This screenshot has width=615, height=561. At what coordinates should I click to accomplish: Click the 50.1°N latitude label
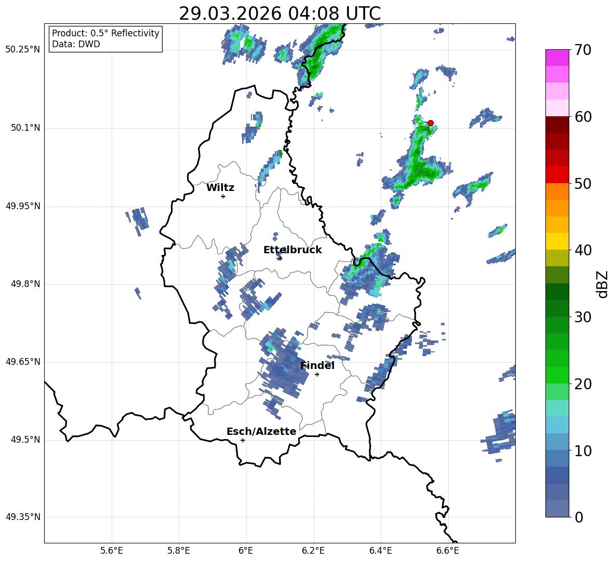coord(25,128)
